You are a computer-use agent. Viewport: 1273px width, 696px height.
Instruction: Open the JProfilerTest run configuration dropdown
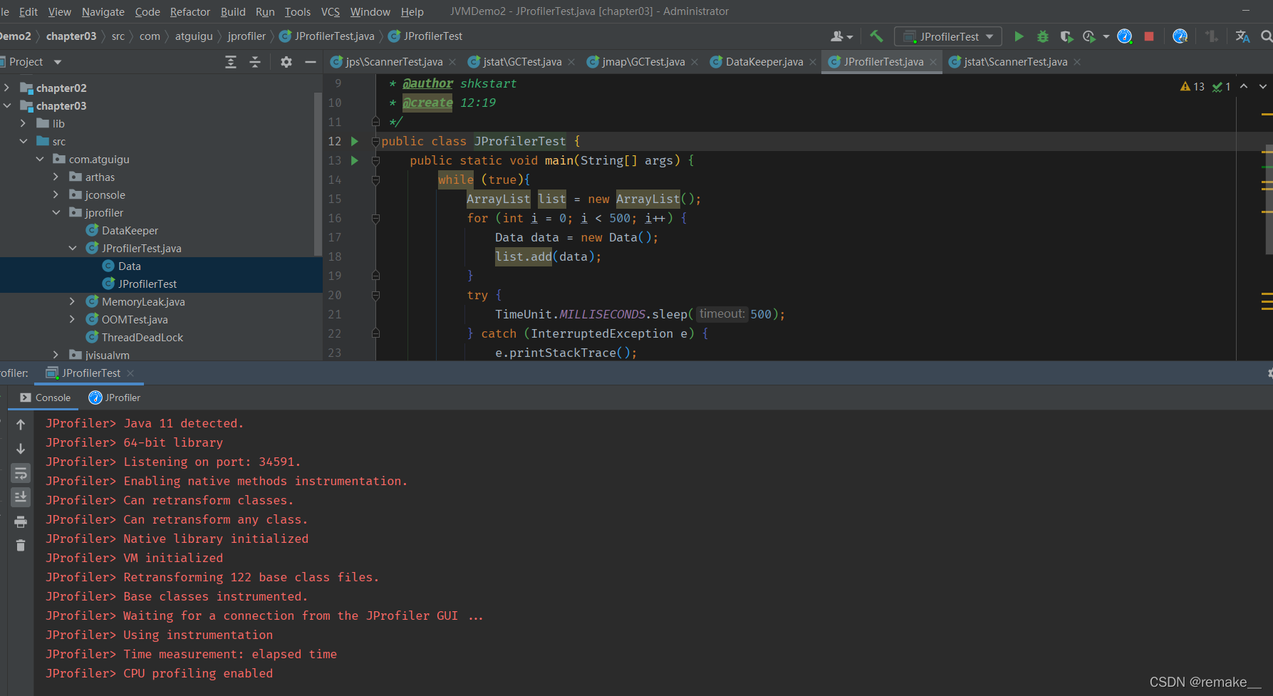click(948, 36)
